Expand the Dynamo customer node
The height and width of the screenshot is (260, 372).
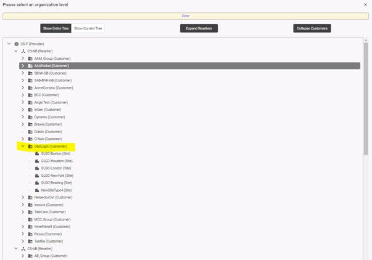(x=23, y=117)
